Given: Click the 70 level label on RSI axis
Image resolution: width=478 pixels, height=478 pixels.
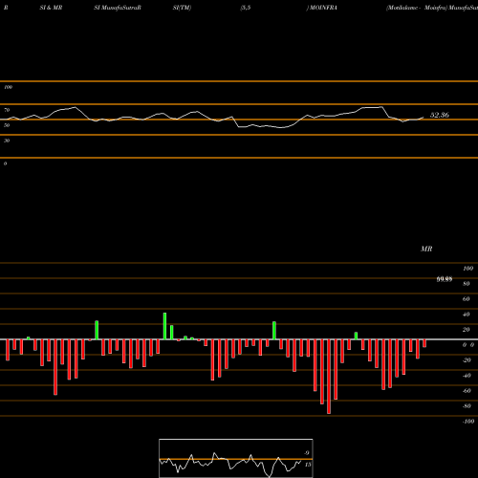Looking at the screenshot, I should 7,110.
